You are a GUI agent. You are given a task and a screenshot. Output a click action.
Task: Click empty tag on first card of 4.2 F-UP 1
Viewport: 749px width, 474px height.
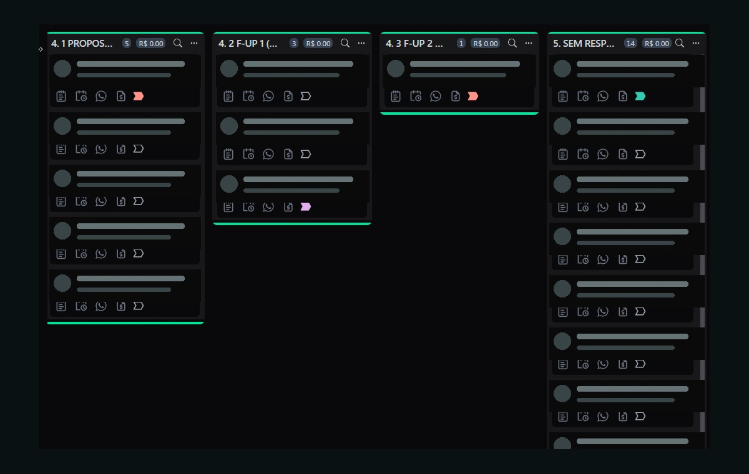click(306, 96)
